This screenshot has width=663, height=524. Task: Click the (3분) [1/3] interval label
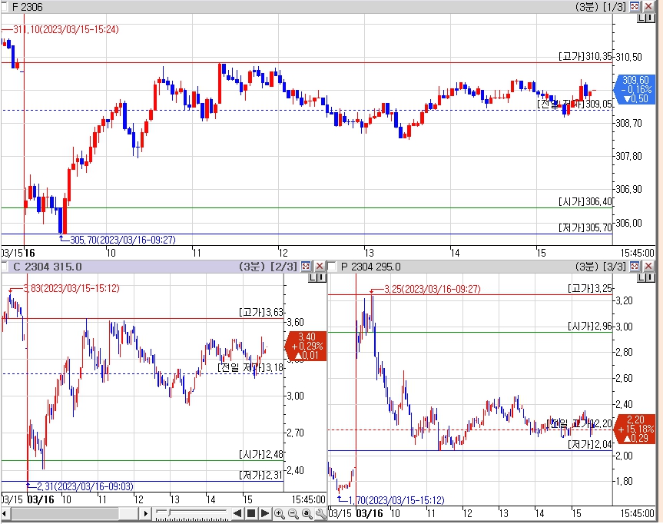601,7
